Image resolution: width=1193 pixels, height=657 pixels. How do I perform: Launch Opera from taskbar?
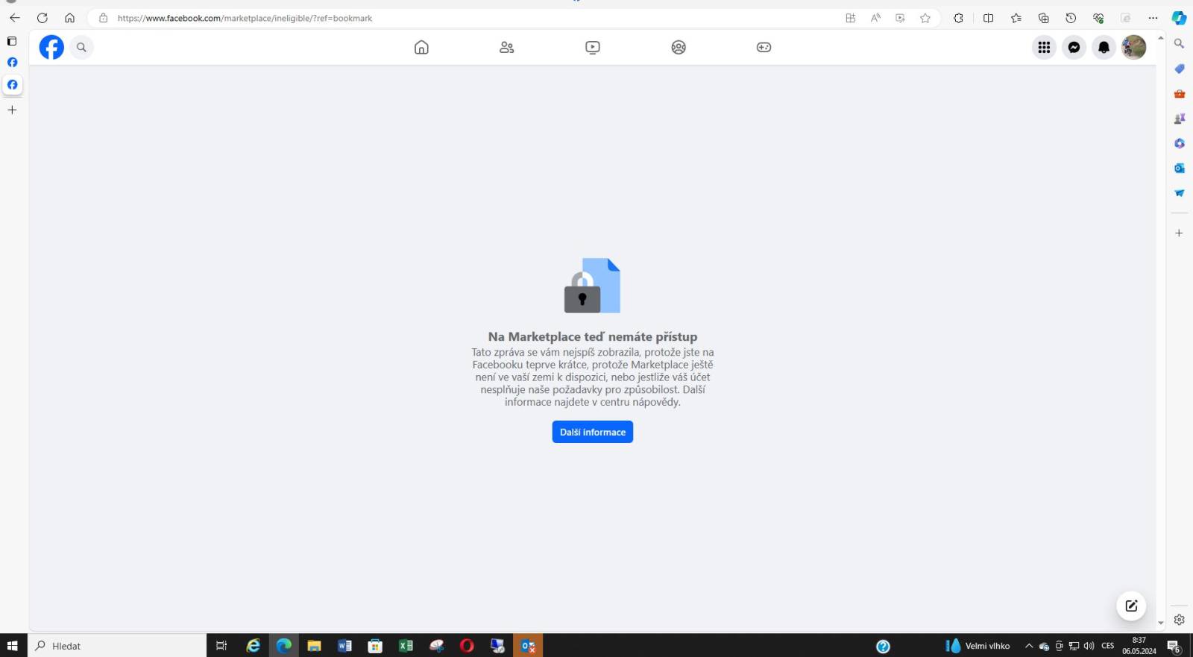pos(467,646)
